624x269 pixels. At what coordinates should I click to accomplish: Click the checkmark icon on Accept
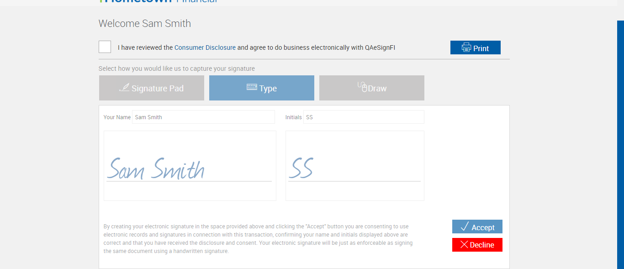(465, 227)
